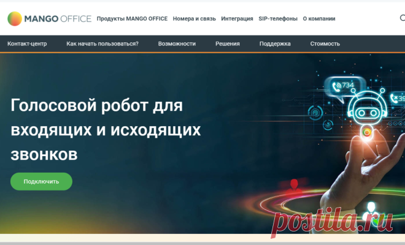The image size is (405, 245).
Task: Click the red user figure icon
Action: coord(294,186)
